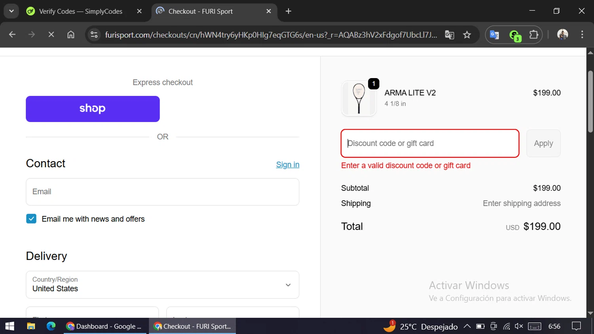Bookmark this page with the star
This screenshot has height=334, width=594.
pos(467,35)
